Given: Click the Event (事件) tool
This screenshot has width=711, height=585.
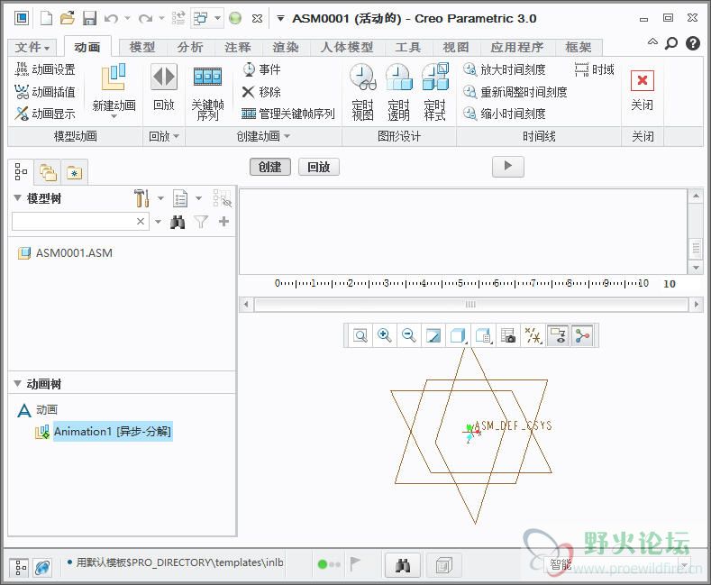Looking at the screenshot, I should pos(261,69).
